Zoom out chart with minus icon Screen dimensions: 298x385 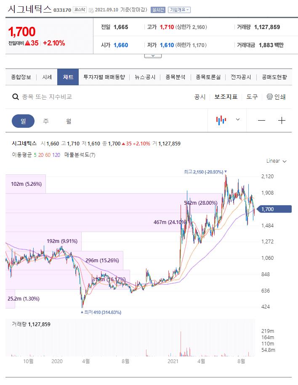tap(262, 121)
